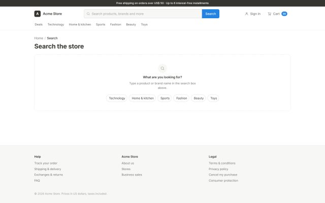Open Consumer protection footer link
Screen dimensions: 325x203
pos(223,181)
